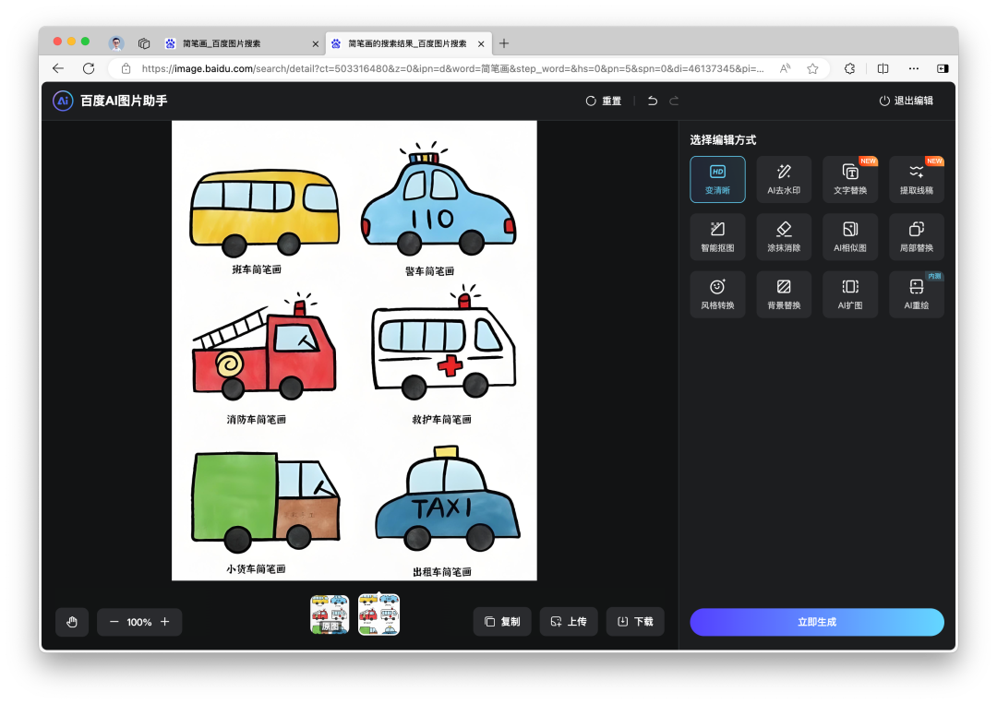The width and height of the screenshot is (997, 704).
Task: Select the 风格转换 style transfer tool
Action: [717, 294]
